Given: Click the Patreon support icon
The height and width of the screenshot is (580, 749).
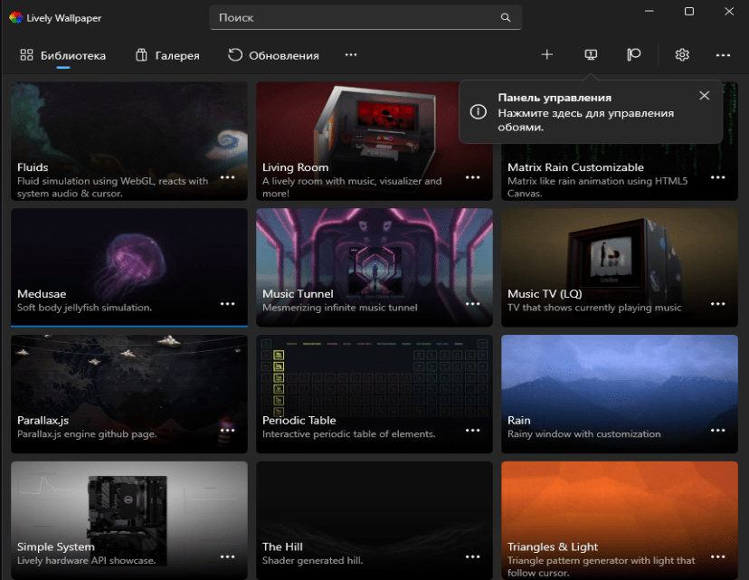Looking at the screenshot, I should (x=634, y=55).
